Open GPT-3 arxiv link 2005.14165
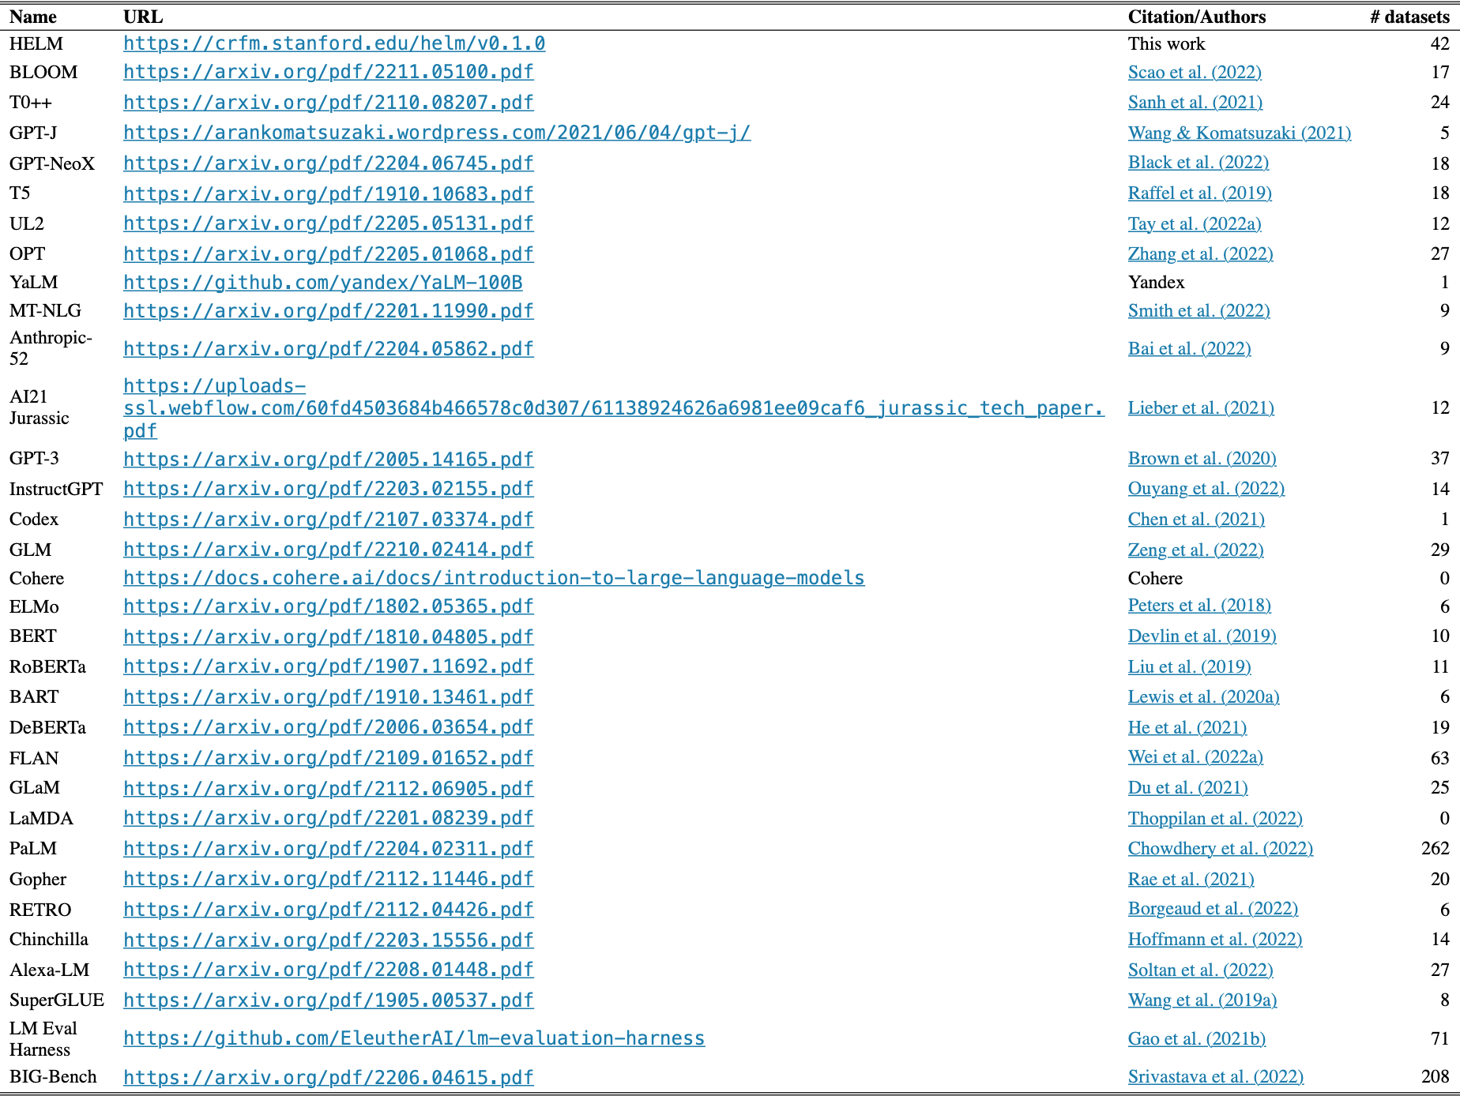The width and height of the screenshot is (1460, 1096). 329,460
